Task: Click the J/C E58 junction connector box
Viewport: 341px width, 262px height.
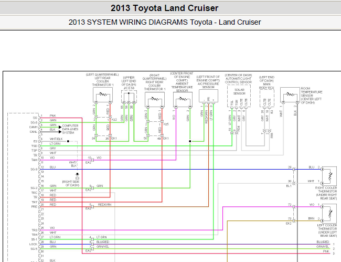Action: pyautogui.click(x=129, y=97)
